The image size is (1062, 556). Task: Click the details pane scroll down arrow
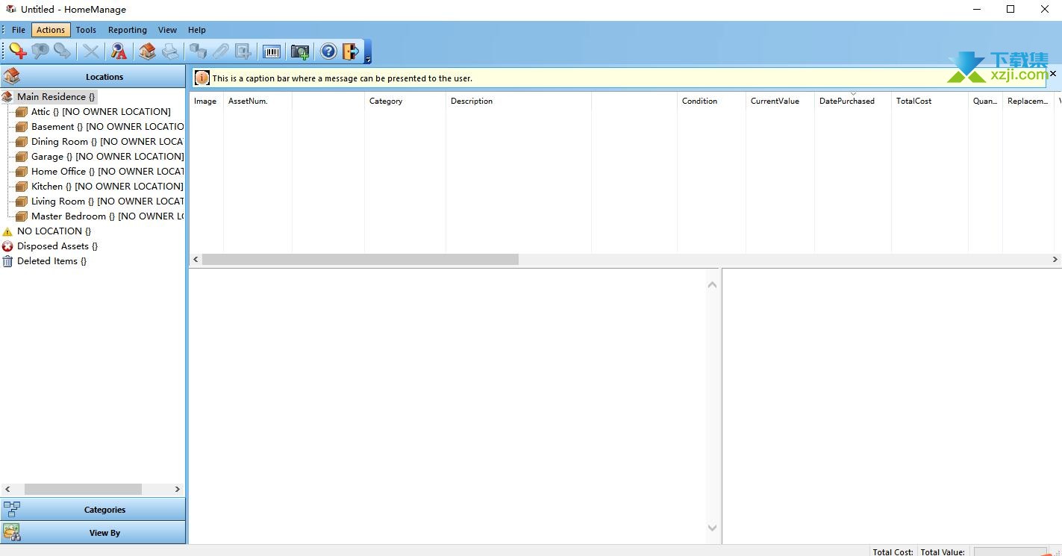[712, 528]
